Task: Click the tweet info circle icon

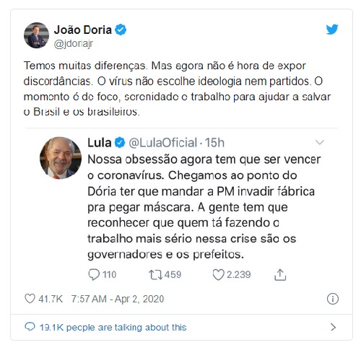Action: 333,299
